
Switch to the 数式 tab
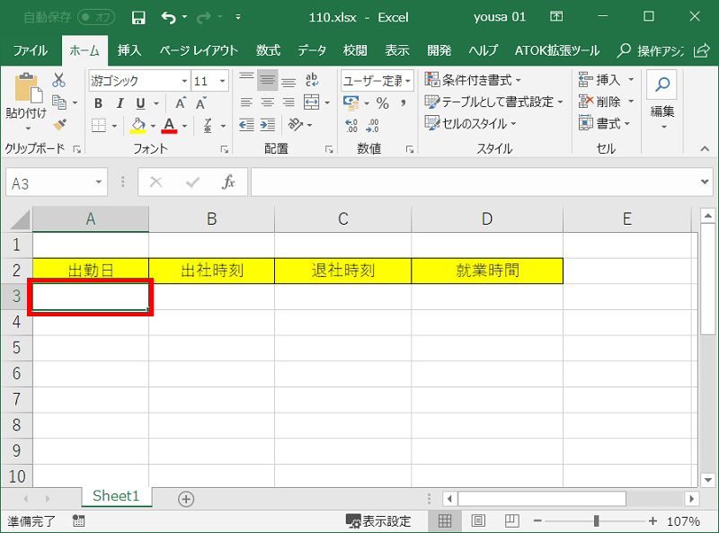coord(268,50)
